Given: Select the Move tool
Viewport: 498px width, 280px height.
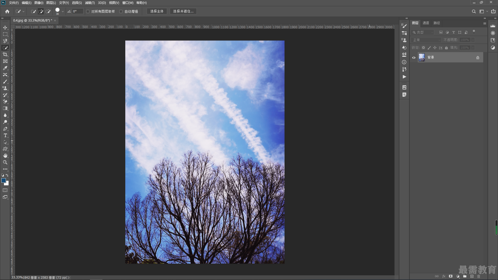Looking at the screenshot, I should (5, 27).
